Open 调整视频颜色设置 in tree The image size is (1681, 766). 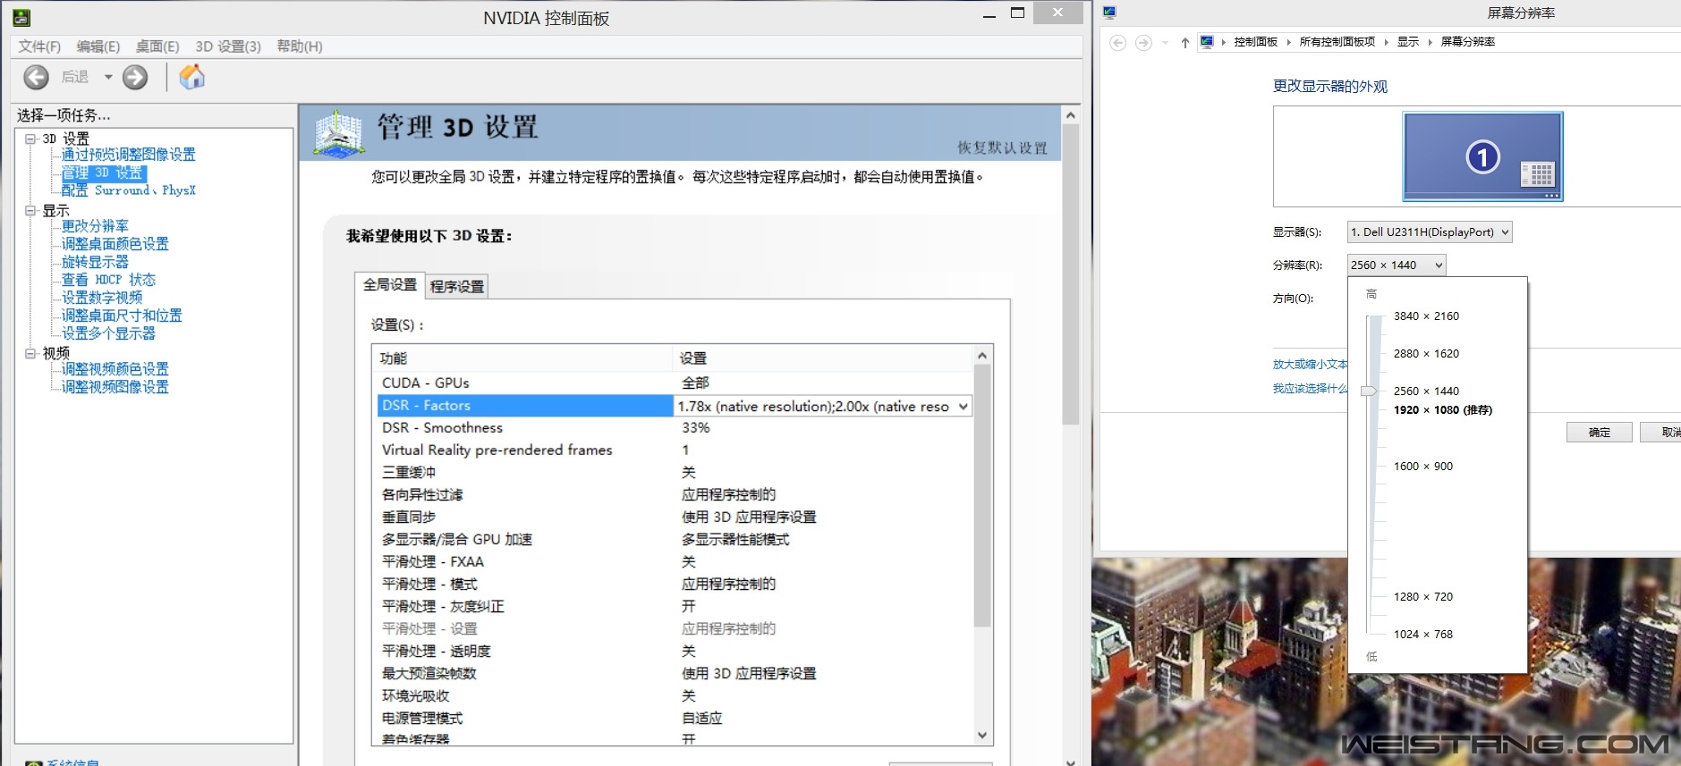click(115, 369)
